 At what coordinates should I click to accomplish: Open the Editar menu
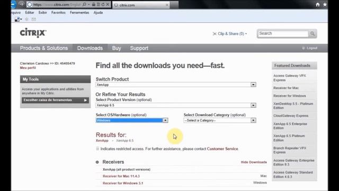coord(30,13)
